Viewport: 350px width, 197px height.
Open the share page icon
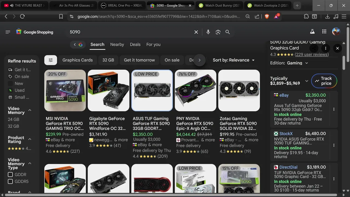coord(257,16)
